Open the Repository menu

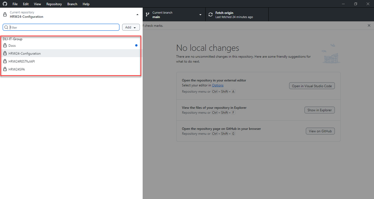coord(54,4)
